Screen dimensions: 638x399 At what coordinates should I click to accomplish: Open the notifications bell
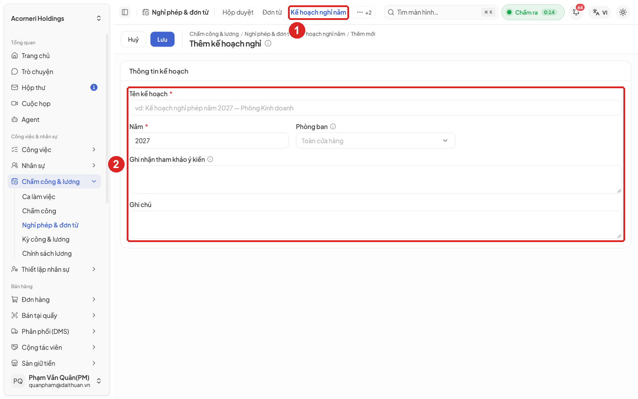(576, 12)
